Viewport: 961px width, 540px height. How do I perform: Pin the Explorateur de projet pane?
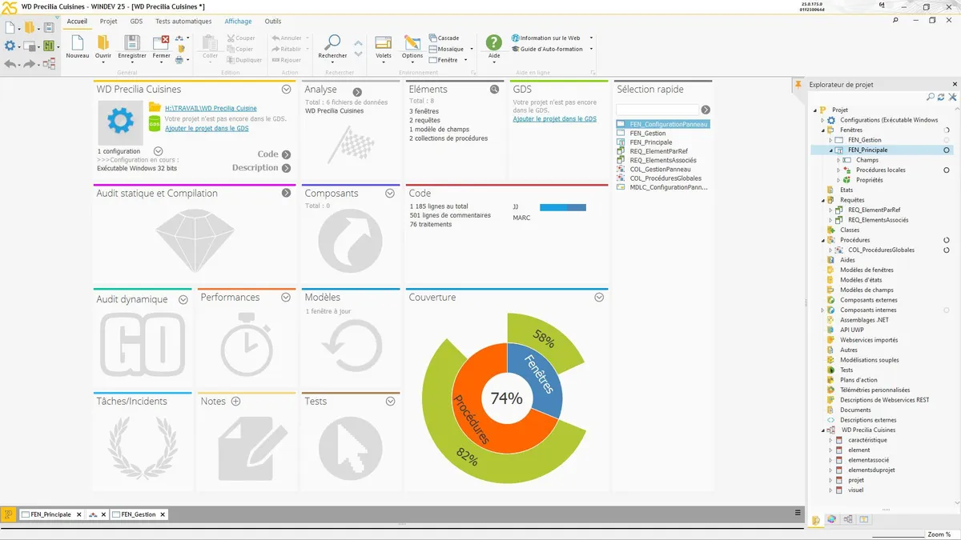click(798, 84)
